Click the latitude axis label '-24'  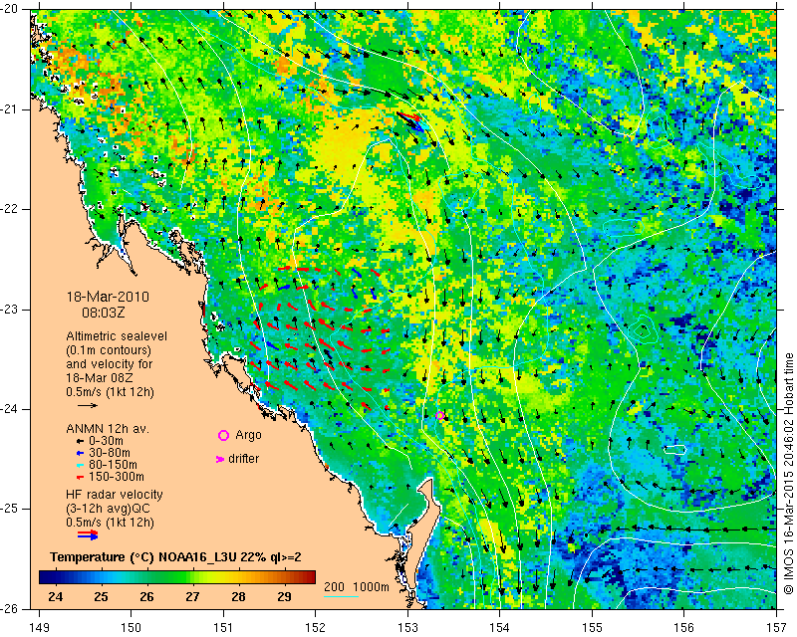(x=10, y=409)
